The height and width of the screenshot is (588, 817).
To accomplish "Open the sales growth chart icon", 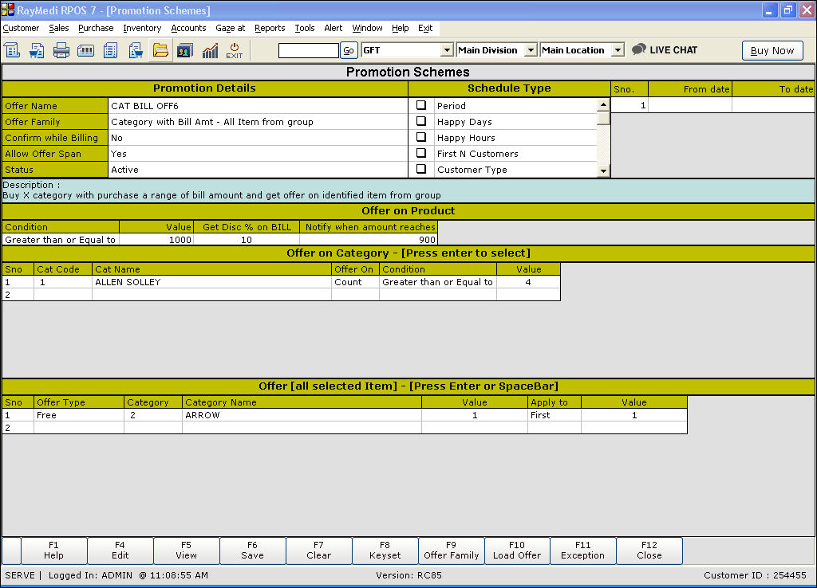I will (x=210, y=50).
